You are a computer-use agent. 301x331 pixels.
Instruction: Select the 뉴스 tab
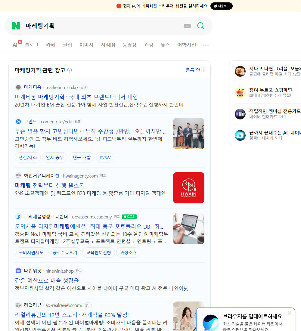(165, 45)
